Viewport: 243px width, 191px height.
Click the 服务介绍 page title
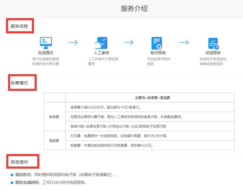134,9
